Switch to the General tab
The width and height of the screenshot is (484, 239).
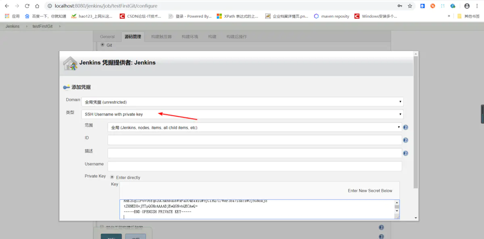(108, 37)
